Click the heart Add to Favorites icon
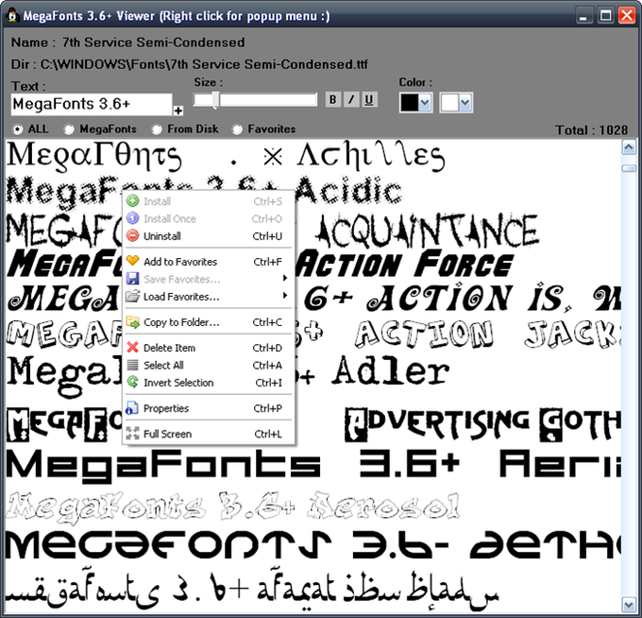Viewport: 642px width, 618px height. click(132, 261)
